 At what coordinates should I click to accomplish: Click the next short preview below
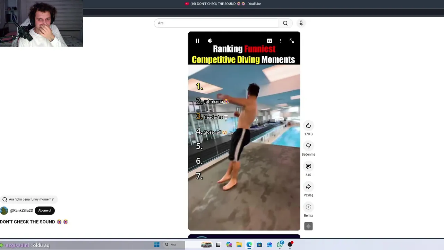click(x=244, y=236)
